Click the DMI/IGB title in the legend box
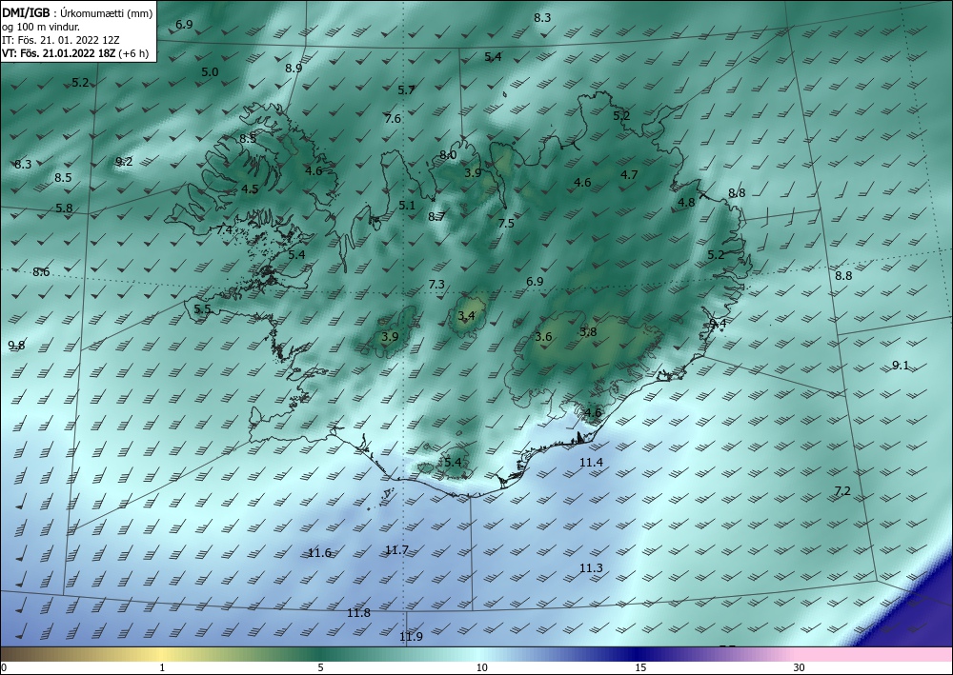The image size is (953, 675). click(26, 13)
